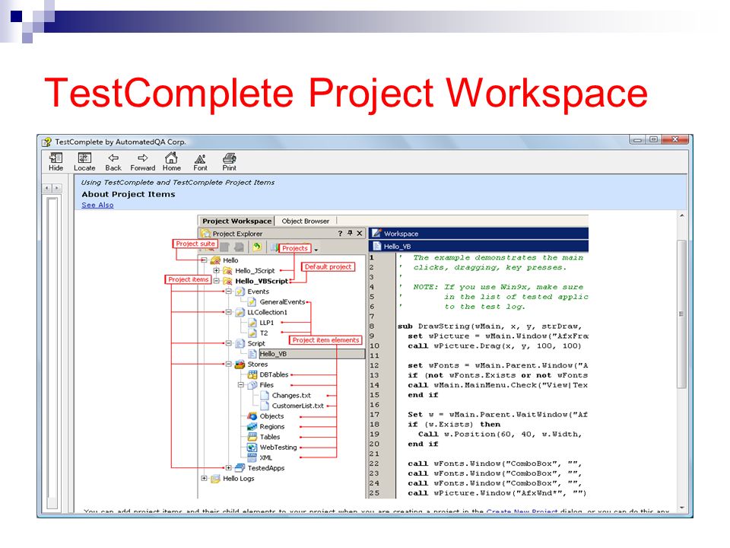The width and height of the screenshot is (730, 548).
Task: Collapse the Hello project suite node
Action: tap(204, 260)
